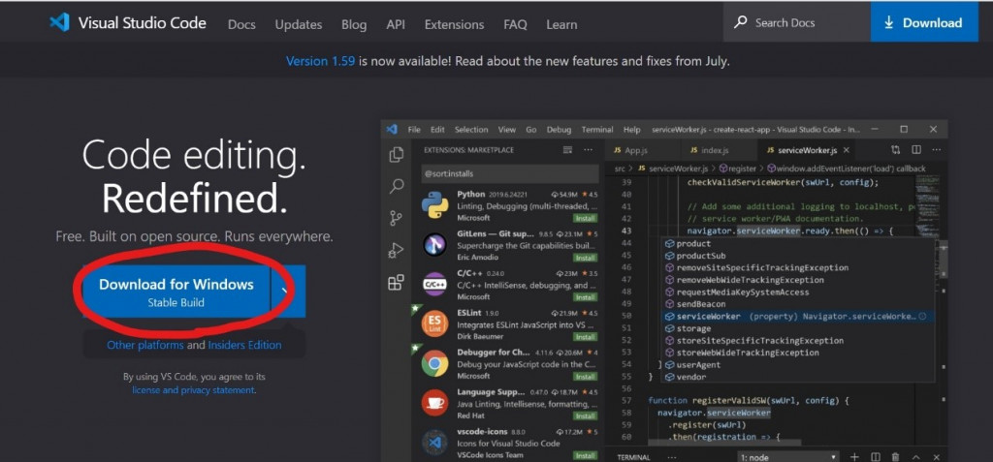Open the Insiders Edition link
The image size is (993, 462).
click(245, 345)
